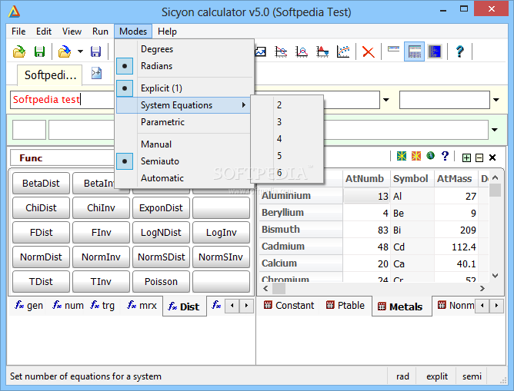This screenshot has width=514, height=391.
Task: Click the small input bar toolbar icon
Action: [x=393, y=49]
